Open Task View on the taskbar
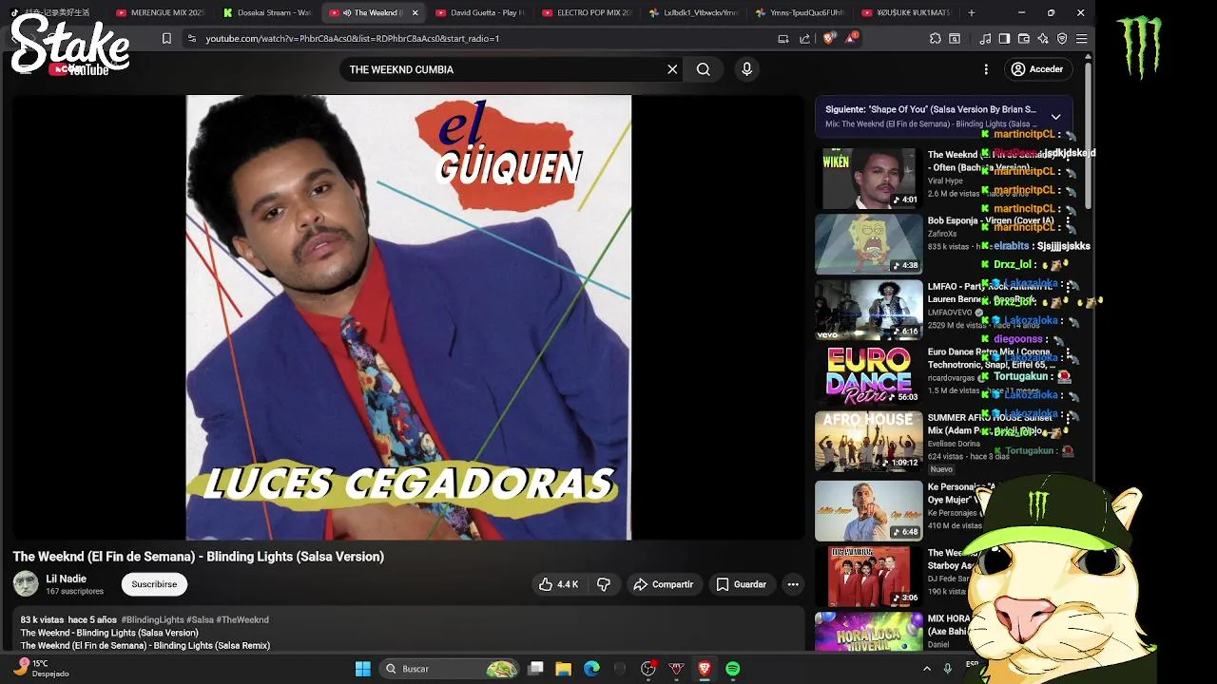Viewport: 1217px width, 684px height. point(535,669)
